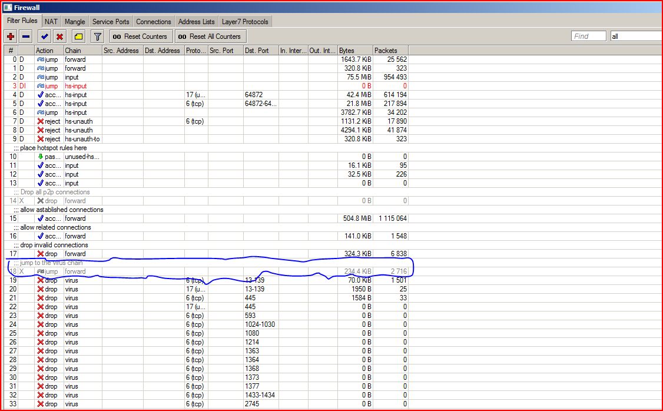Click the reject icon in rule 9 hs-unauth-to
This screenshot has height=411, width=663.
pyautogui.click(x=41, y=139)
